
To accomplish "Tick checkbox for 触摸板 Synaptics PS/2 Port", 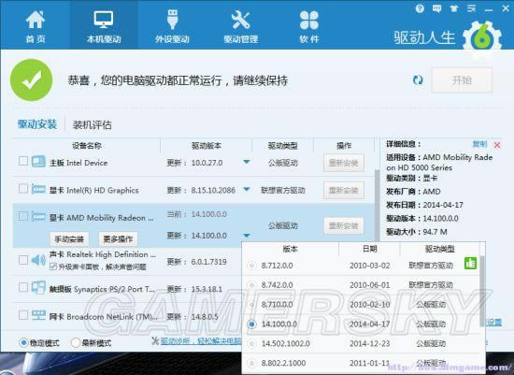I will 23,287.
